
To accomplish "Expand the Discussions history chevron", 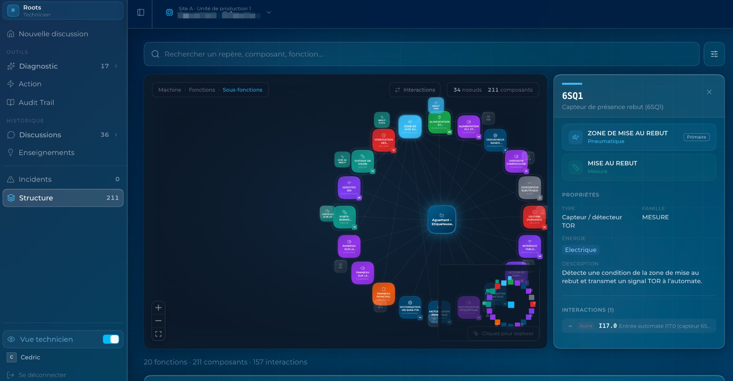I will [116, 135].
